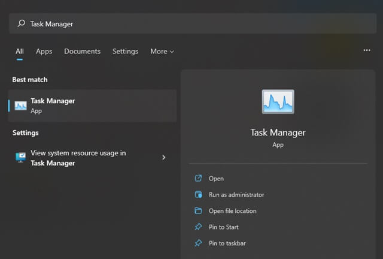Choose Run as administrator
Image resolution: width=383 pixels, height=259 pixels.
point(236,195)
